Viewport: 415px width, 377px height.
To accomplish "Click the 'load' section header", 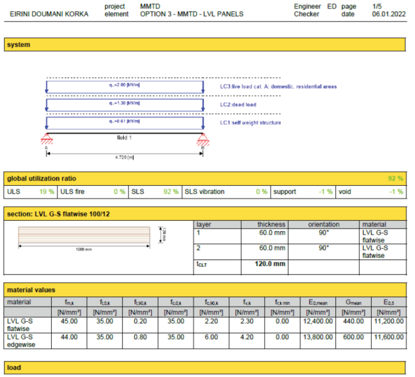I will coord(205,367).
